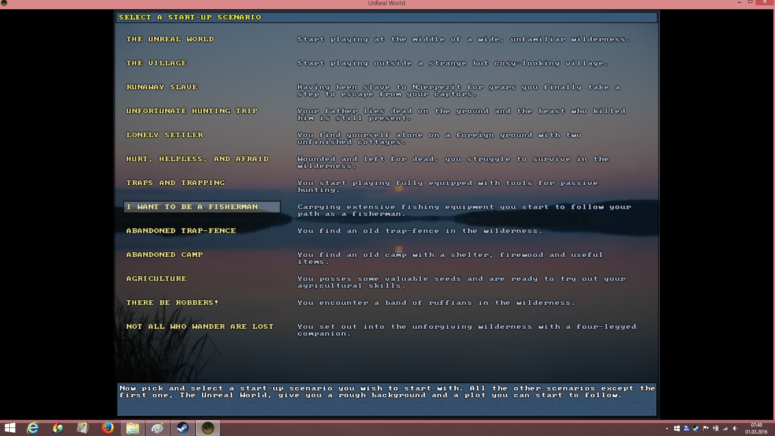Click description 'Start playing outside a strange but cosy-looking village.'
775x436 pixels.
(452, 63)
